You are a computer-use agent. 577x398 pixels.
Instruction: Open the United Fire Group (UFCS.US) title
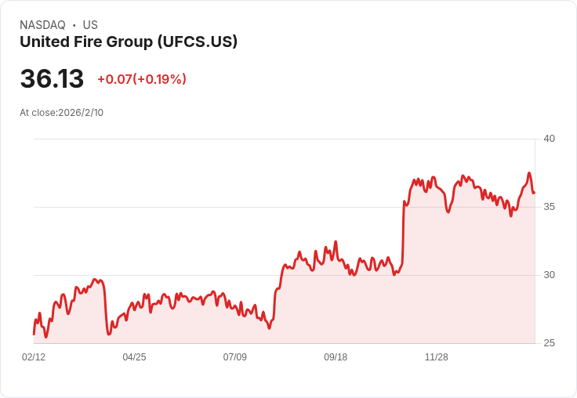click(x=129, y=42)
